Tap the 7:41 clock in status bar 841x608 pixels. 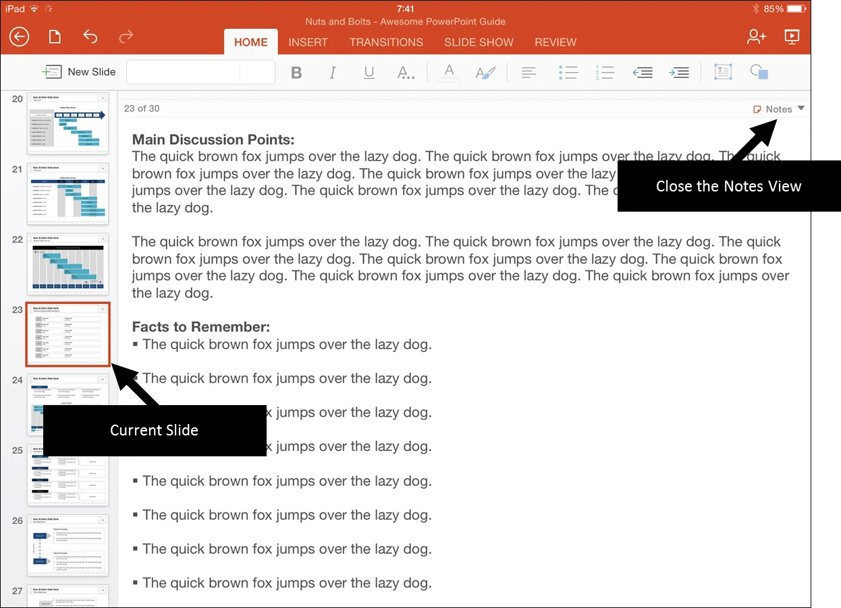click(406, 9)
